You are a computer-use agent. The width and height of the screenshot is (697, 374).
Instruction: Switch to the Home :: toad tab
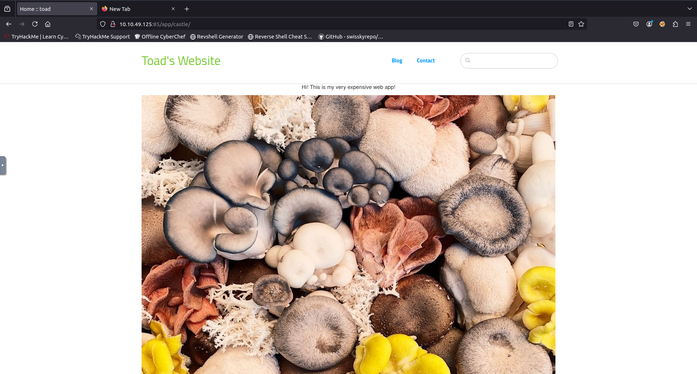click(57, 9)
